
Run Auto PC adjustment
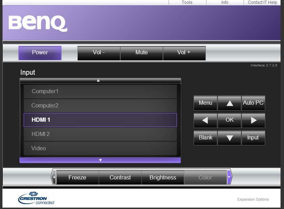tap(253, 103)
